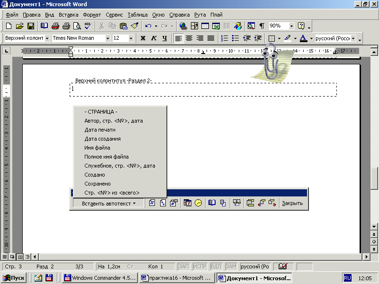Viewport: 379px width, 284px height.
Task: Expand undo history dropdown arrow
Action: coord(156,26)
